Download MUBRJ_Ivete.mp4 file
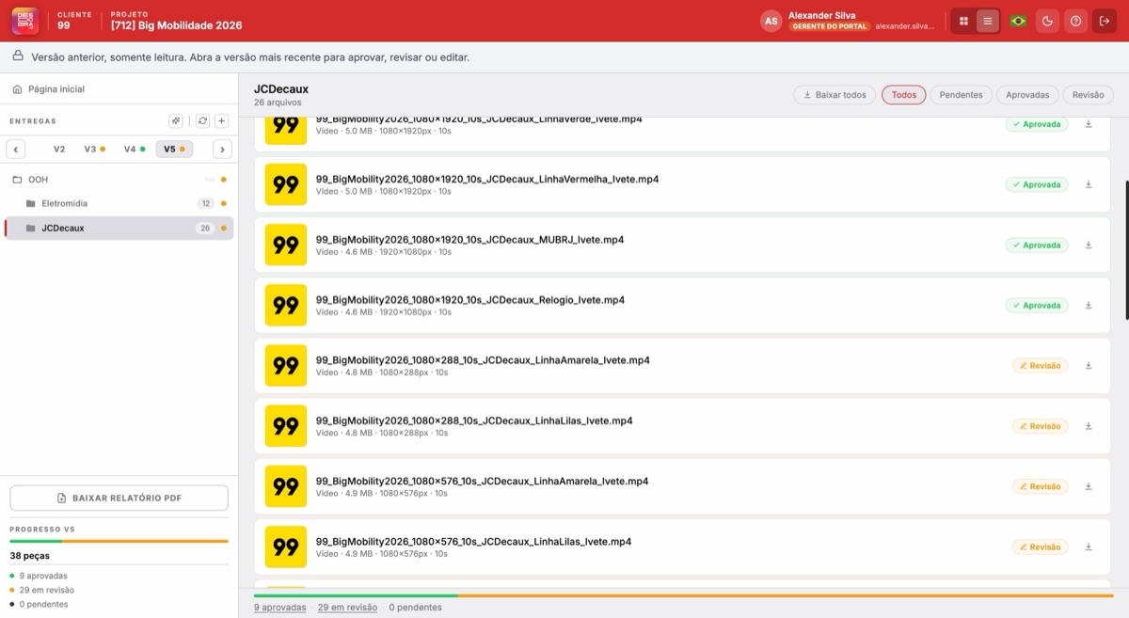Viewport: 1129px width, 618px height. [x=1089, y=245]
